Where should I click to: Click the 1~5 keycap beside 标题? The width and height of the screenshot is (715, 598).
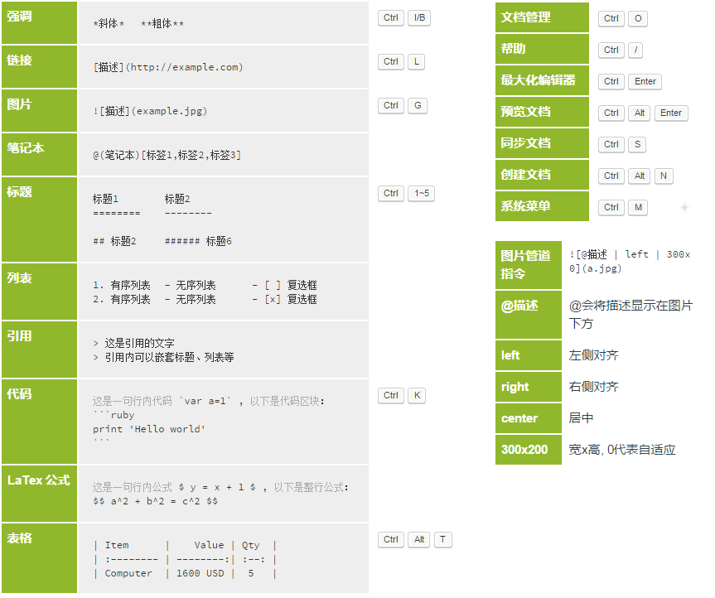tap(421, 193)
